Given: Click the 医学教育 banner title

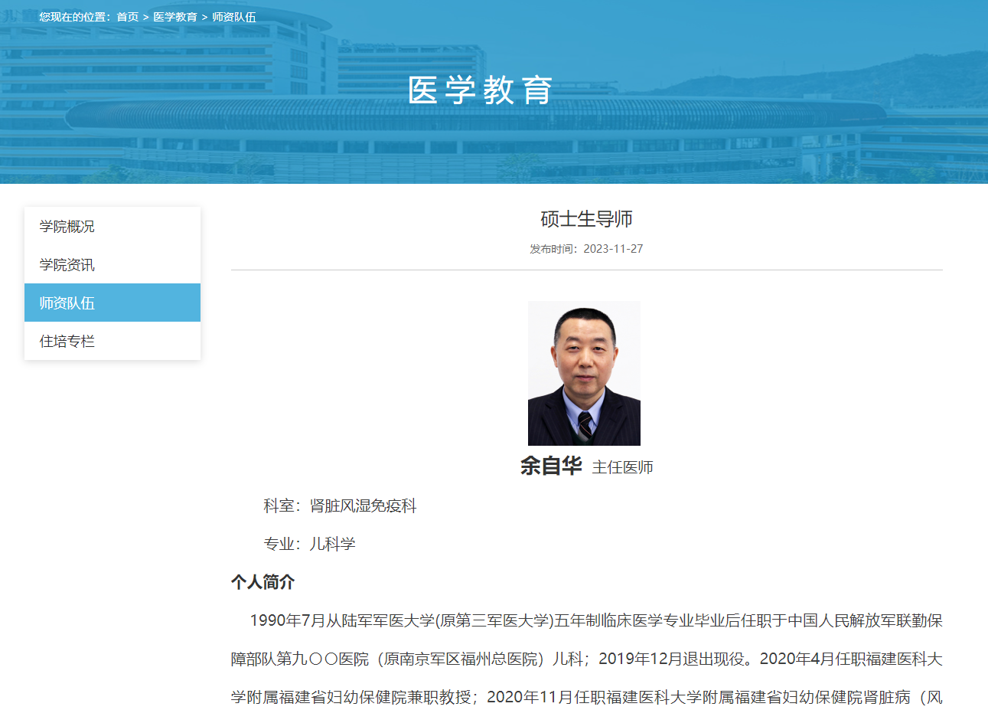Looking at the screenshot, I should pos(480,90).
